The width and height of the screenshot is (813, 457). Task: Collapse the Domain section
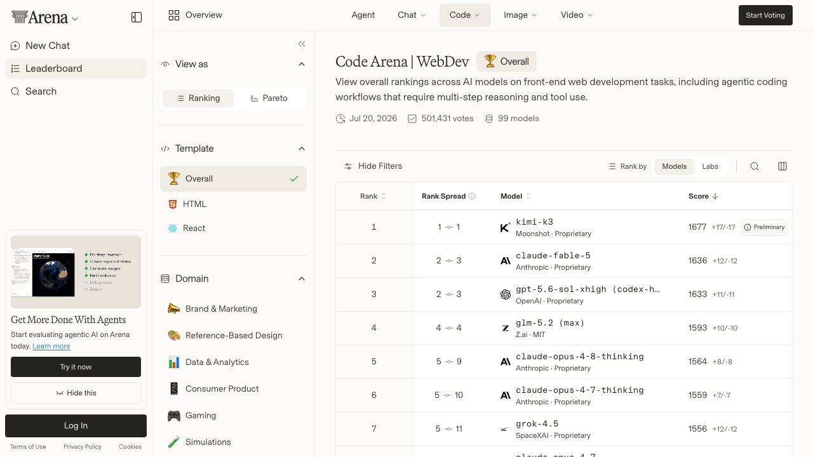tap(302, 279)
